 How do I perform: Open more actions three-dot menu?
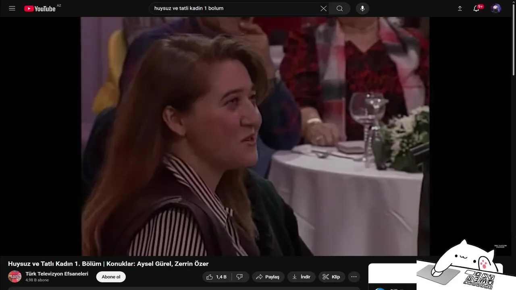[354, 277]
